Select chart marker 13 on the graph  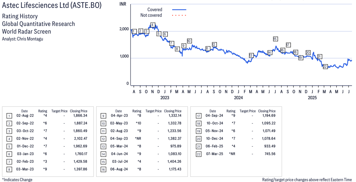(251, 55)
